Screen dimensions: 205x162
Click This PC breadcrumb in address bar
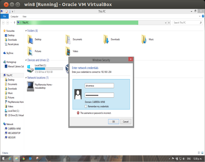click(x=25, y=23)
